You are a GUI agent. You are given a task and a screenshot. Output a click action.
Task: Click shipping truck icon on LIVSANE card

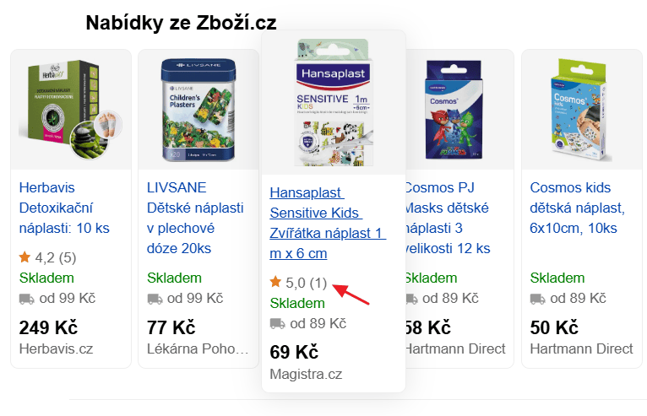(x=155, y=299)
